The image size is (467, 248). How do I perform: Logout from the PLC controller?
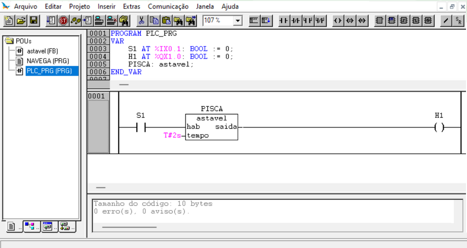tap(111, 21)
